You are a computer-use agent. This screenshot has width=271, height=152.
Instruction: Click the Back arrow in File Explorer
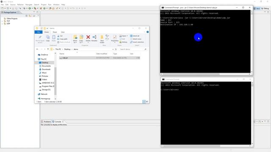(37, 49)
